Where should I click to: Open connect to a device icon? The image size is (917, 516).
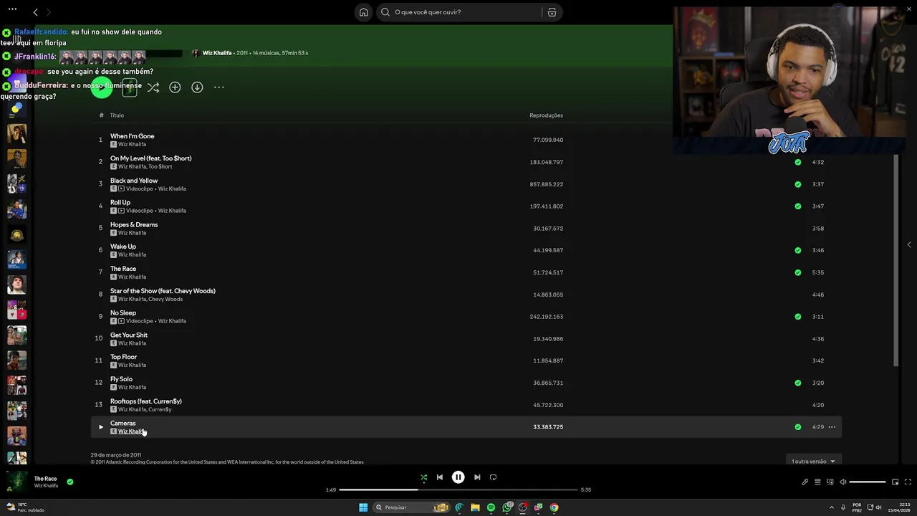point(830,482)
